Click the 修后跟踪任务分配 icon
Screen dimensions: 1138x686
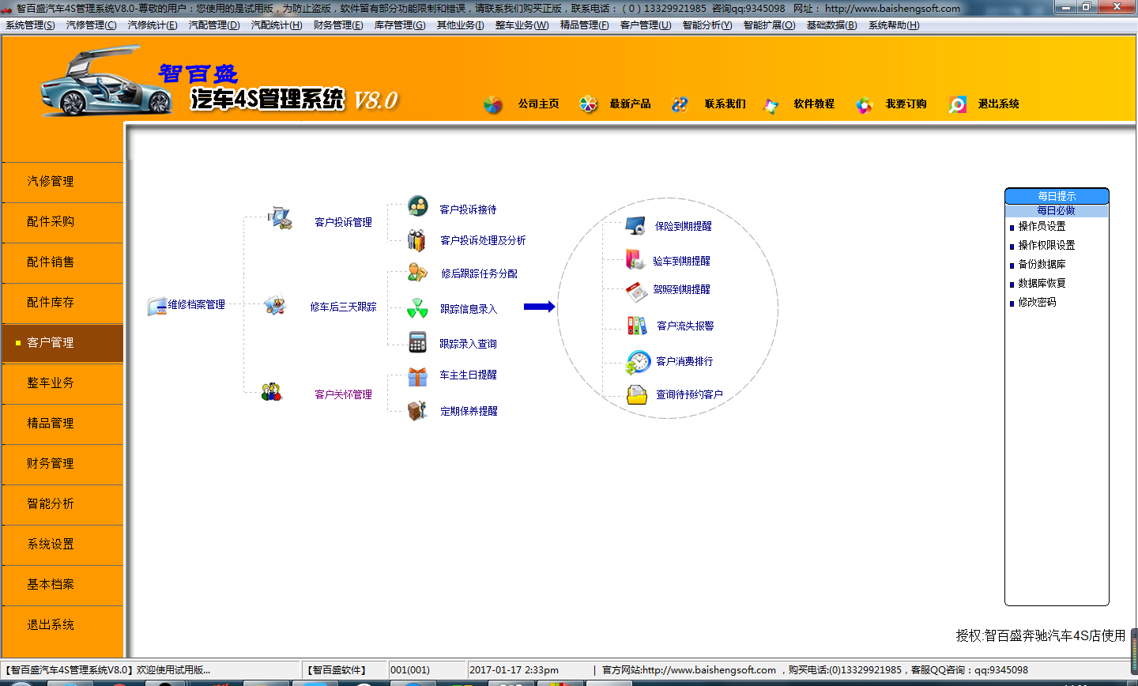[417, 273]
